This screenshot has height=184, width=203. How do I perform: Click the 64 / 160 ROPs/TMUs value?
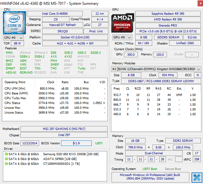[x=144, y=43]
